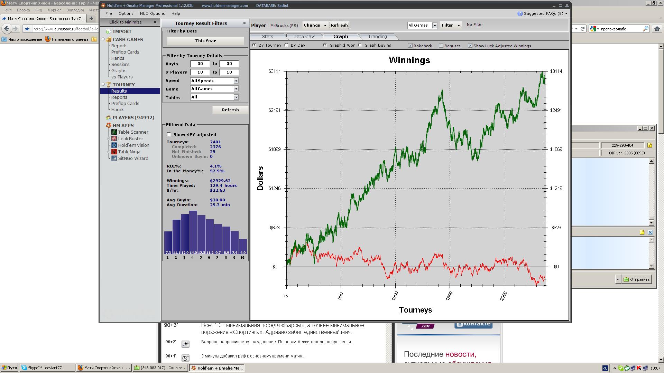Image resolution: width=664 pixels, height=373 pixels.
Task: Open the Hold'em Vision app icon
Action: point(114,145)
